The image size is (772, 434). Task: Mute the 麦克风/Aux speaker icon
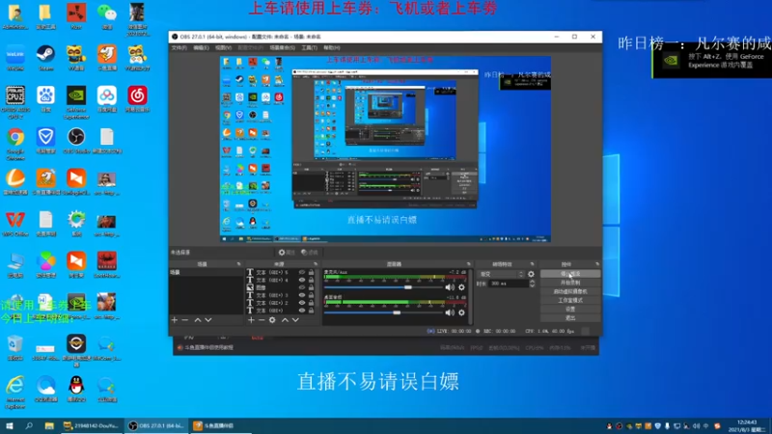450,286
